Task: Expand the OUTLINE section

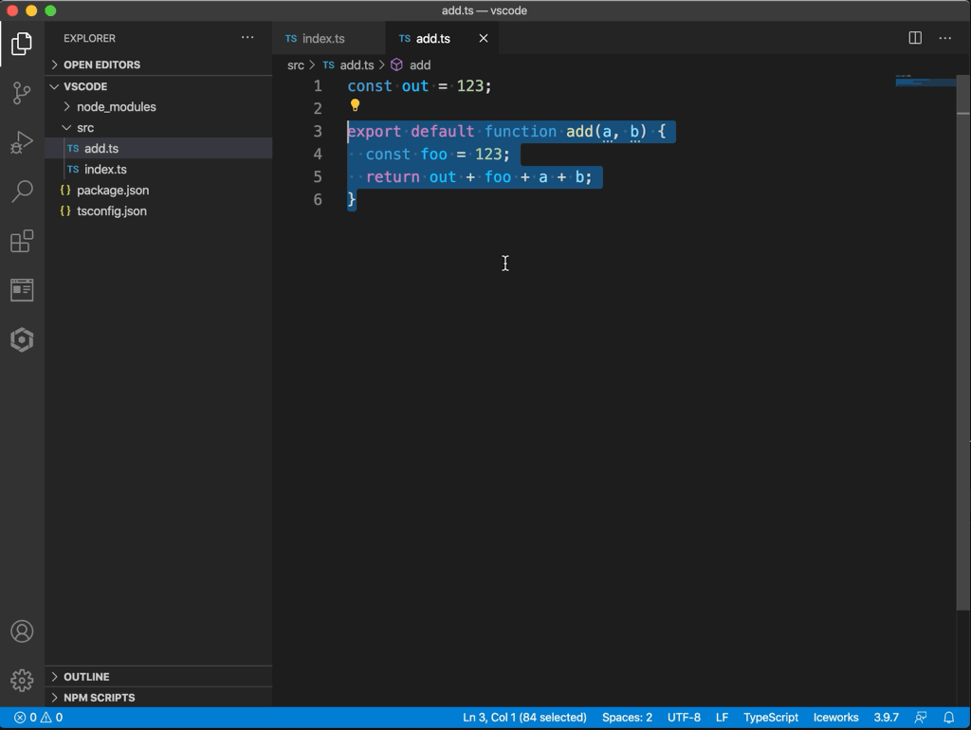Action: (86, 677)
